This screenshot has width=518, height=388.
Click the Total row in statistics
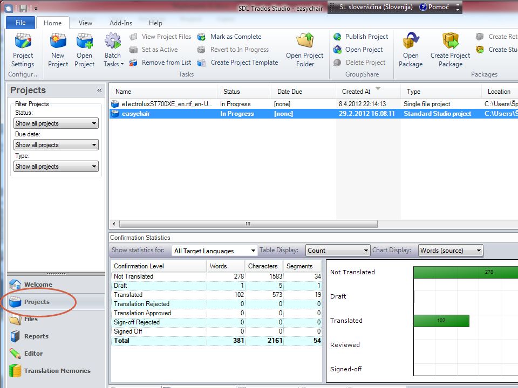point(216,341)
